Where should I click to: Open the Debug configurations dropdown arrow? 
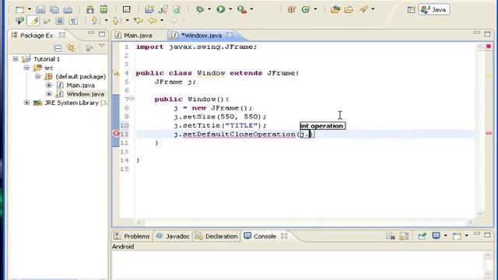tap(209, 9)
